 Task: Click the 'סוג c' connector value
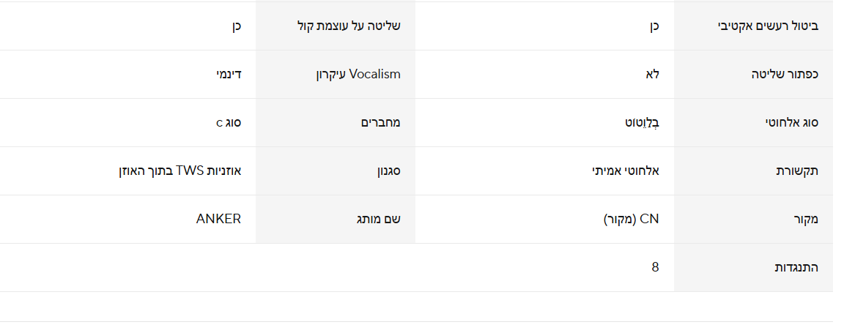coord(229,123)
